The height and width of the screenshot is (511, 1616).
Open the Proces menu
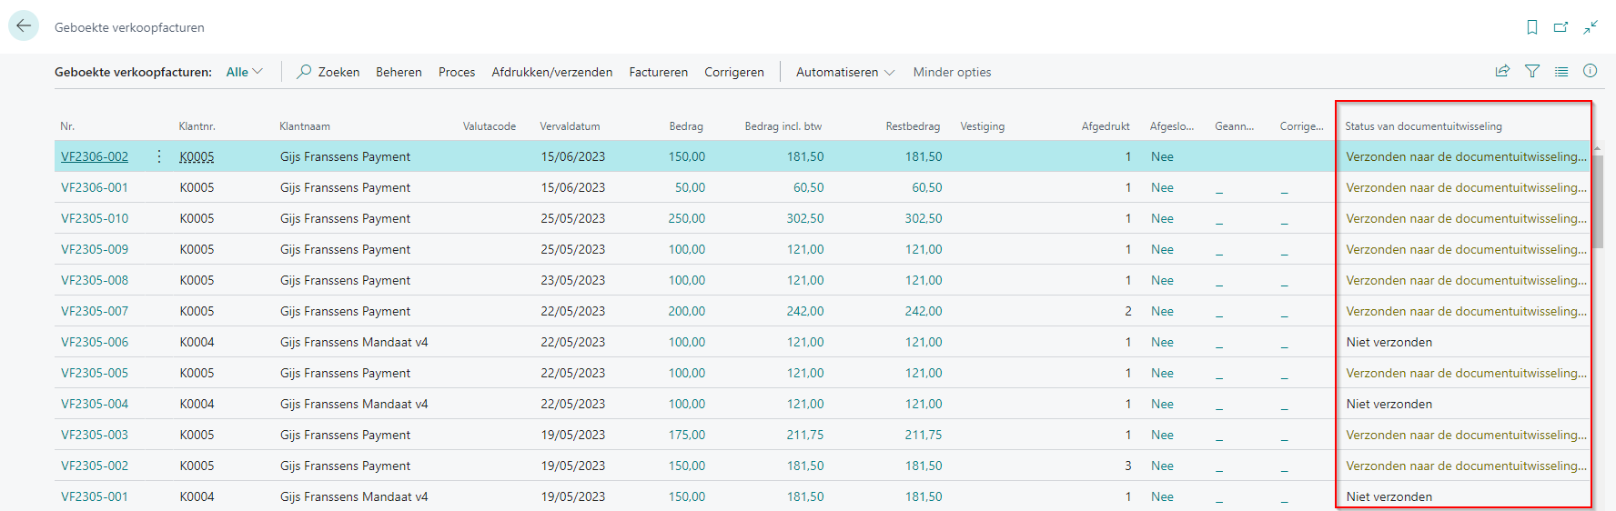point(457,72)
